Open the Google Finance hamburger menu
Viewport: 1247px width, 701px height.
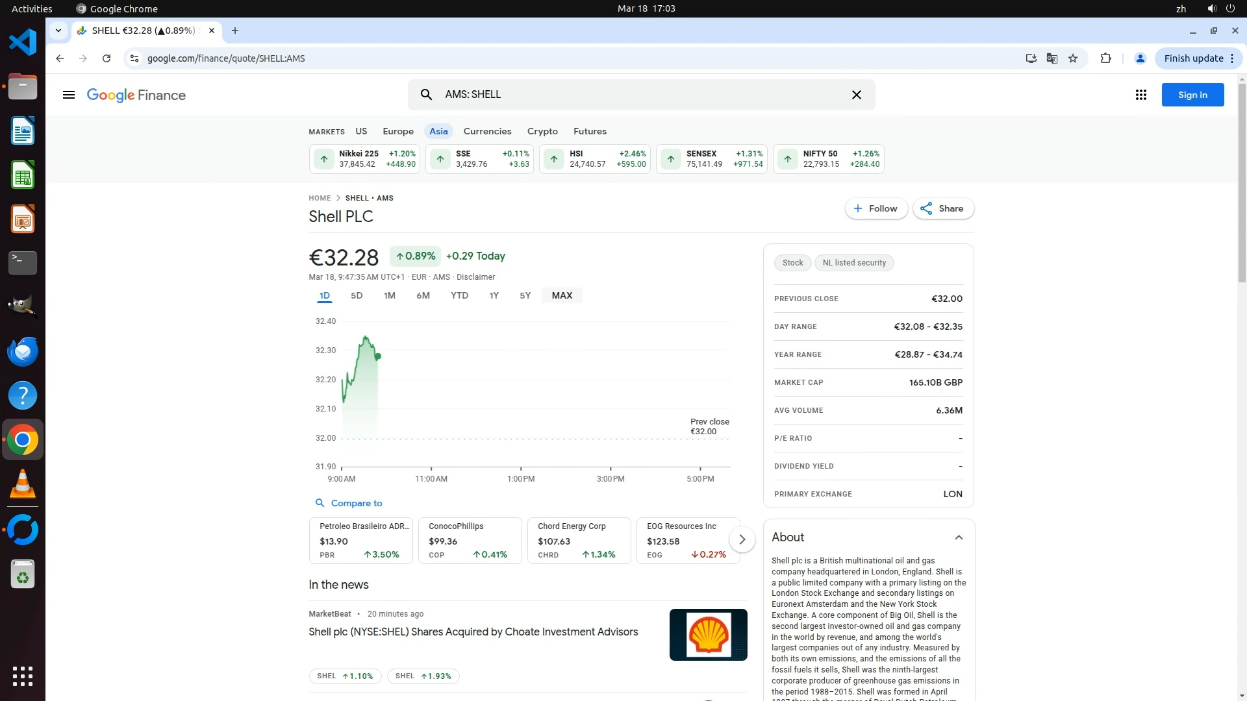[68, 95]
